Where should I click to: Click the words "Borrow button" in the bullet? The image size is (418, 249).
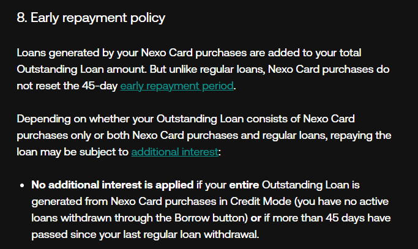tap(210, 218)
